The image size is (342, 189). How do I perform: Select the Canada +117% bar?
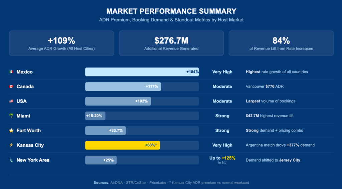123,86
